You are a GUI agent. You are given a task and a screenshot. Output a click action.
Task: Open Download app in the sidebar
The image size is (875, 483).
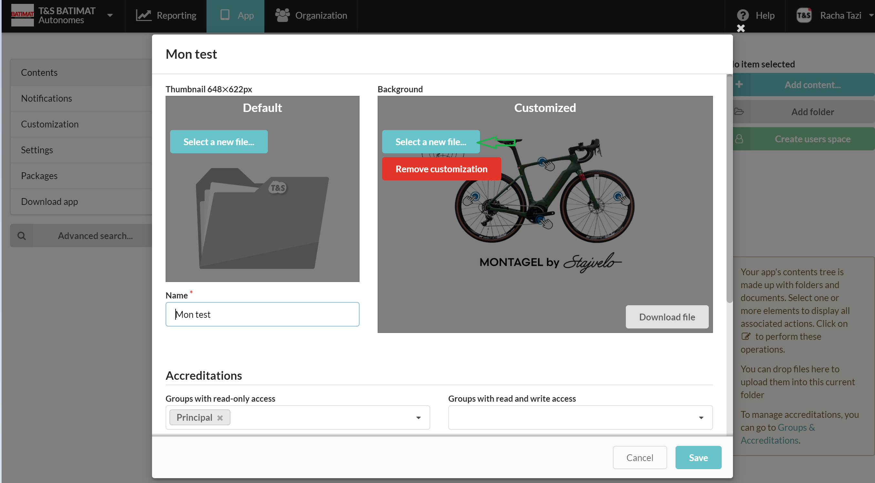(81, 202)
